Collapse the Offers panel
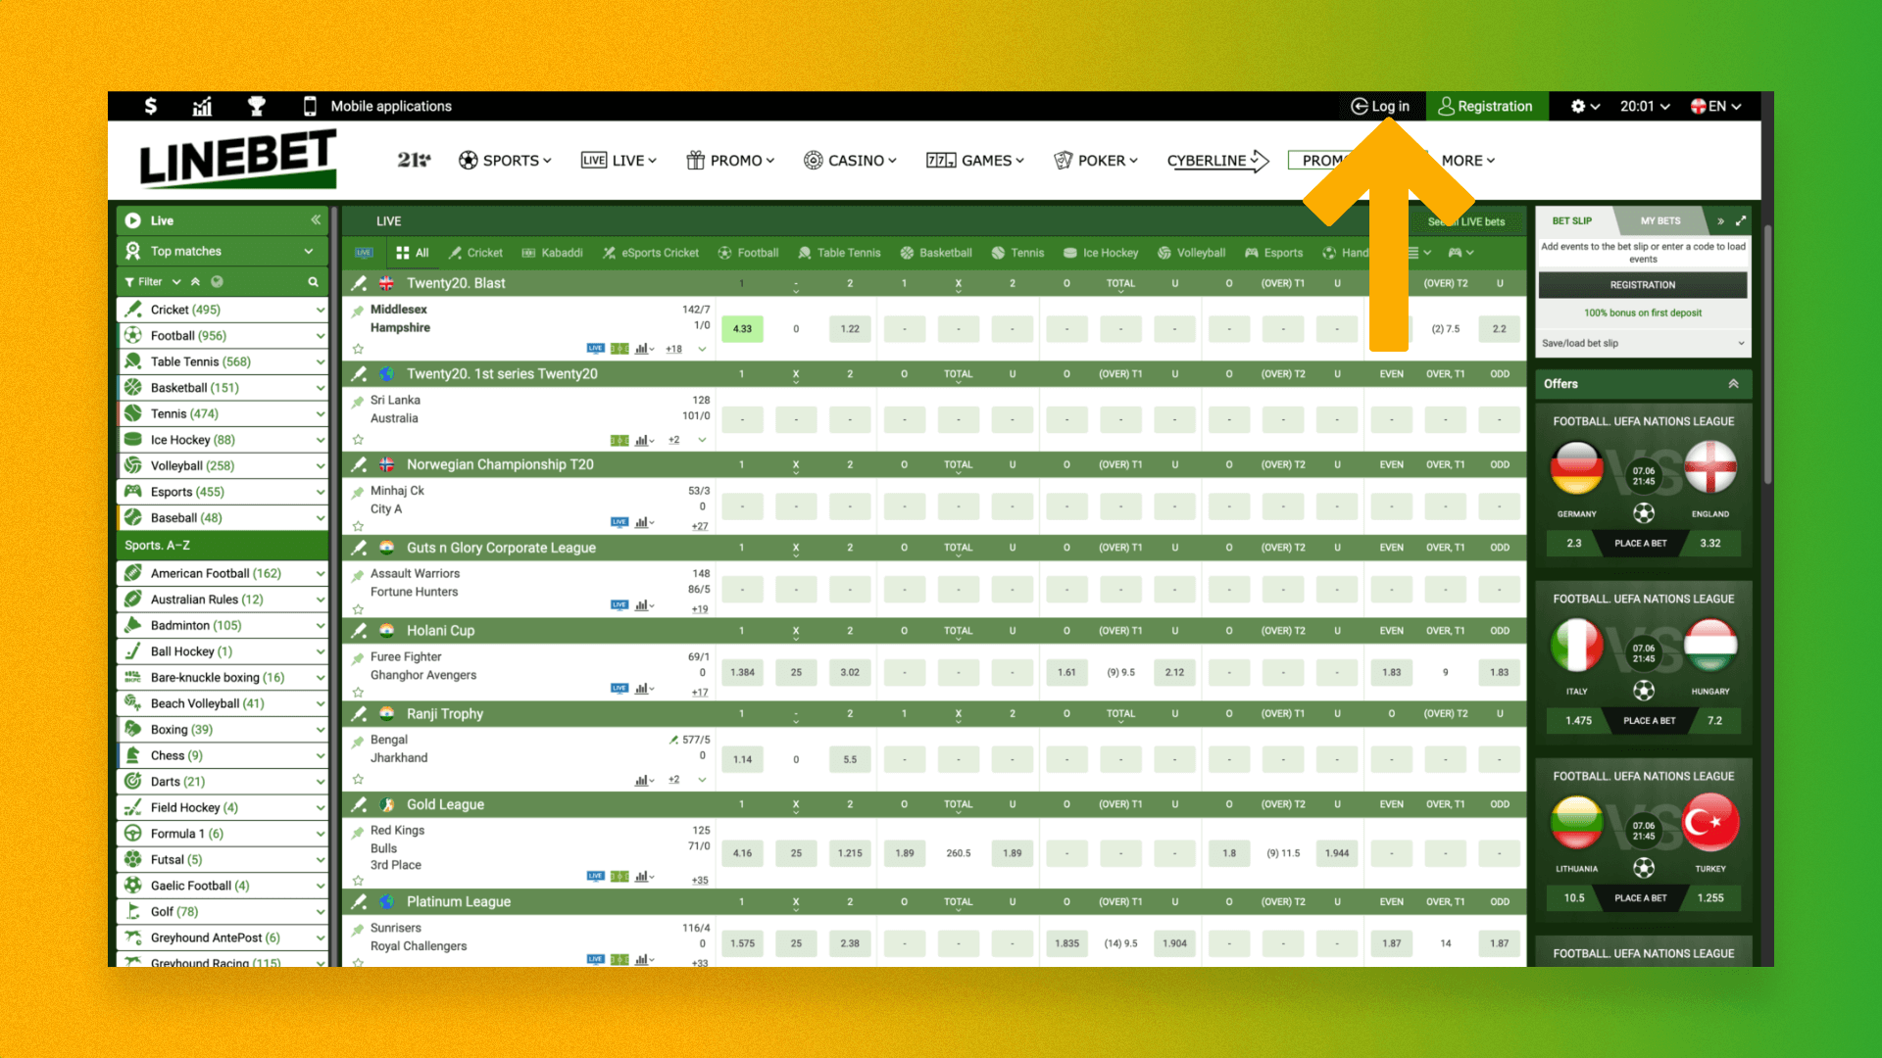 coord(1733,383)
